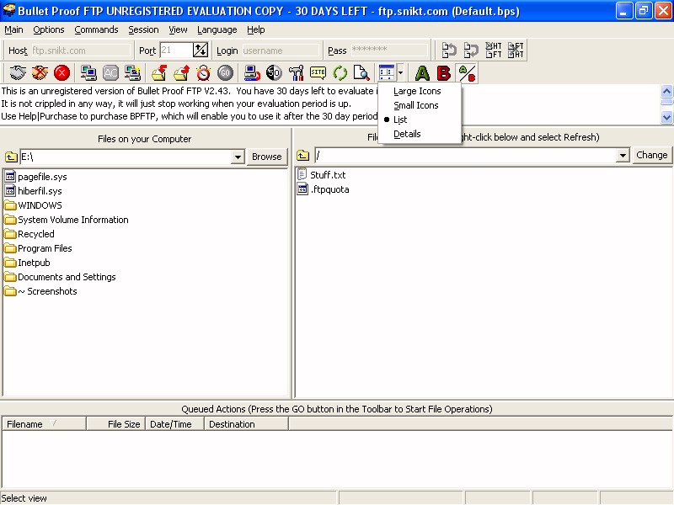The image size is (674, 505).
Task: Select the Documents and Settings folder
Action: [60, 277]
